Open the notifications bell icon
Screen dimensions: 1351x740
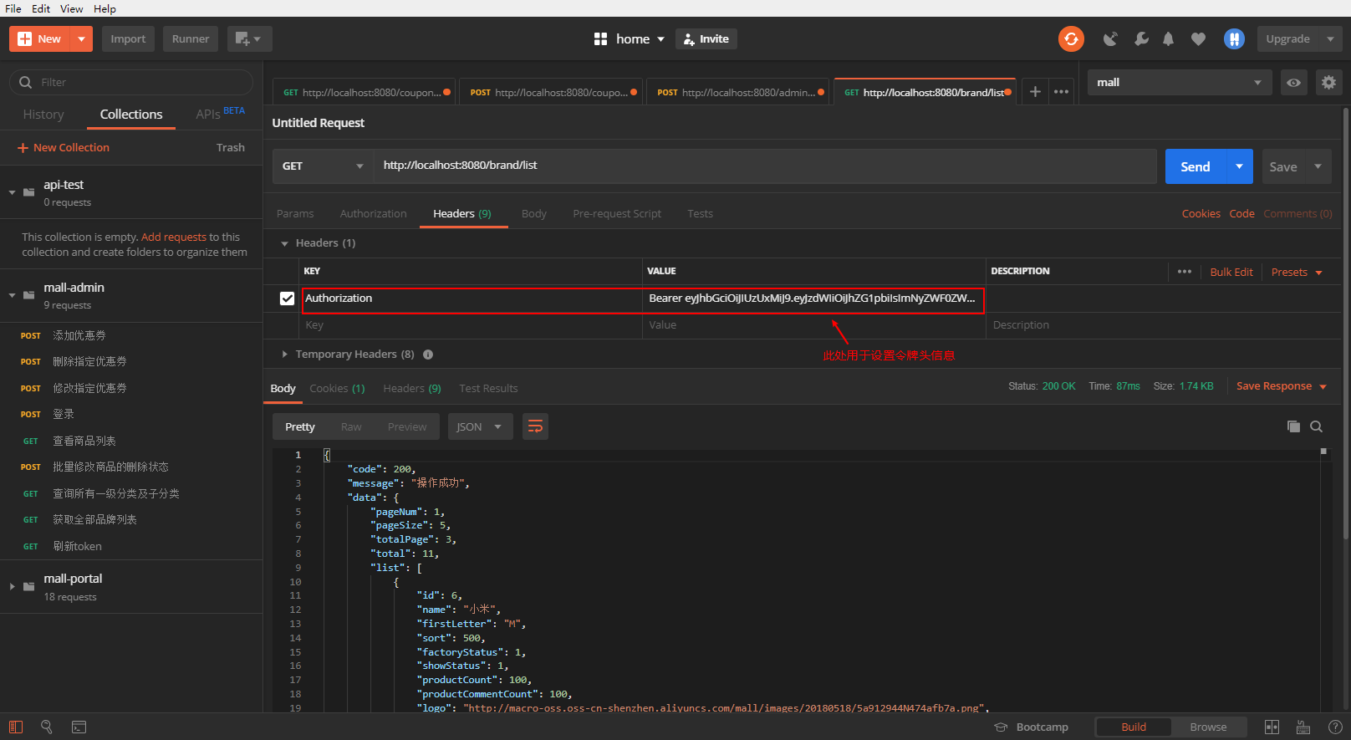click(x=1168, y=38)
